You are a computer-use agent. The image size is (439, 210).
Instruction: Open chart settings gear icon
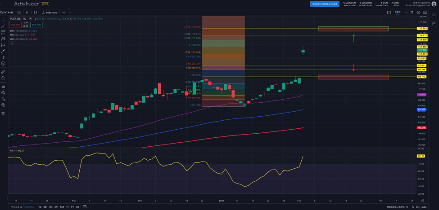tap(419, 13)
